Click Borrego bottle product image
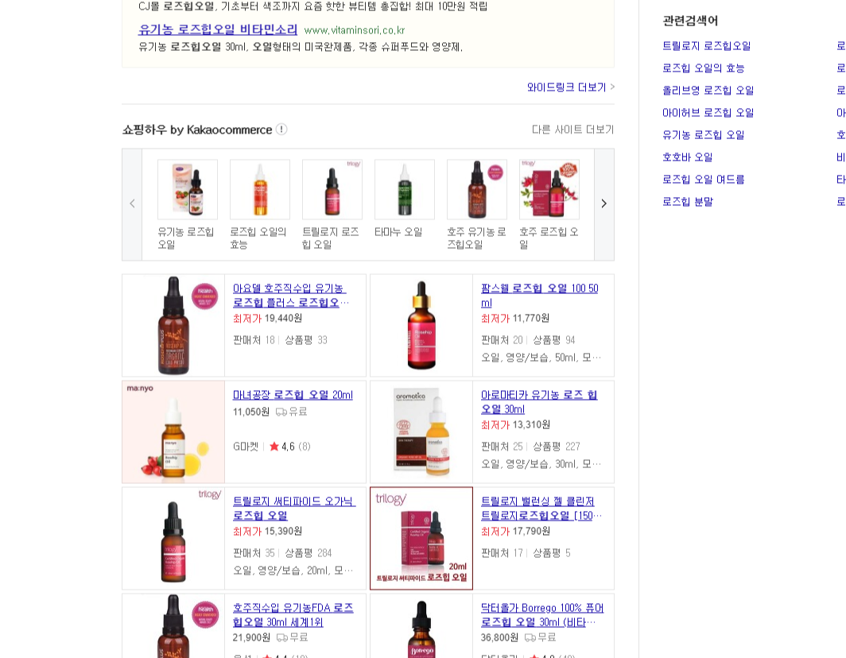 click(421, 625)
